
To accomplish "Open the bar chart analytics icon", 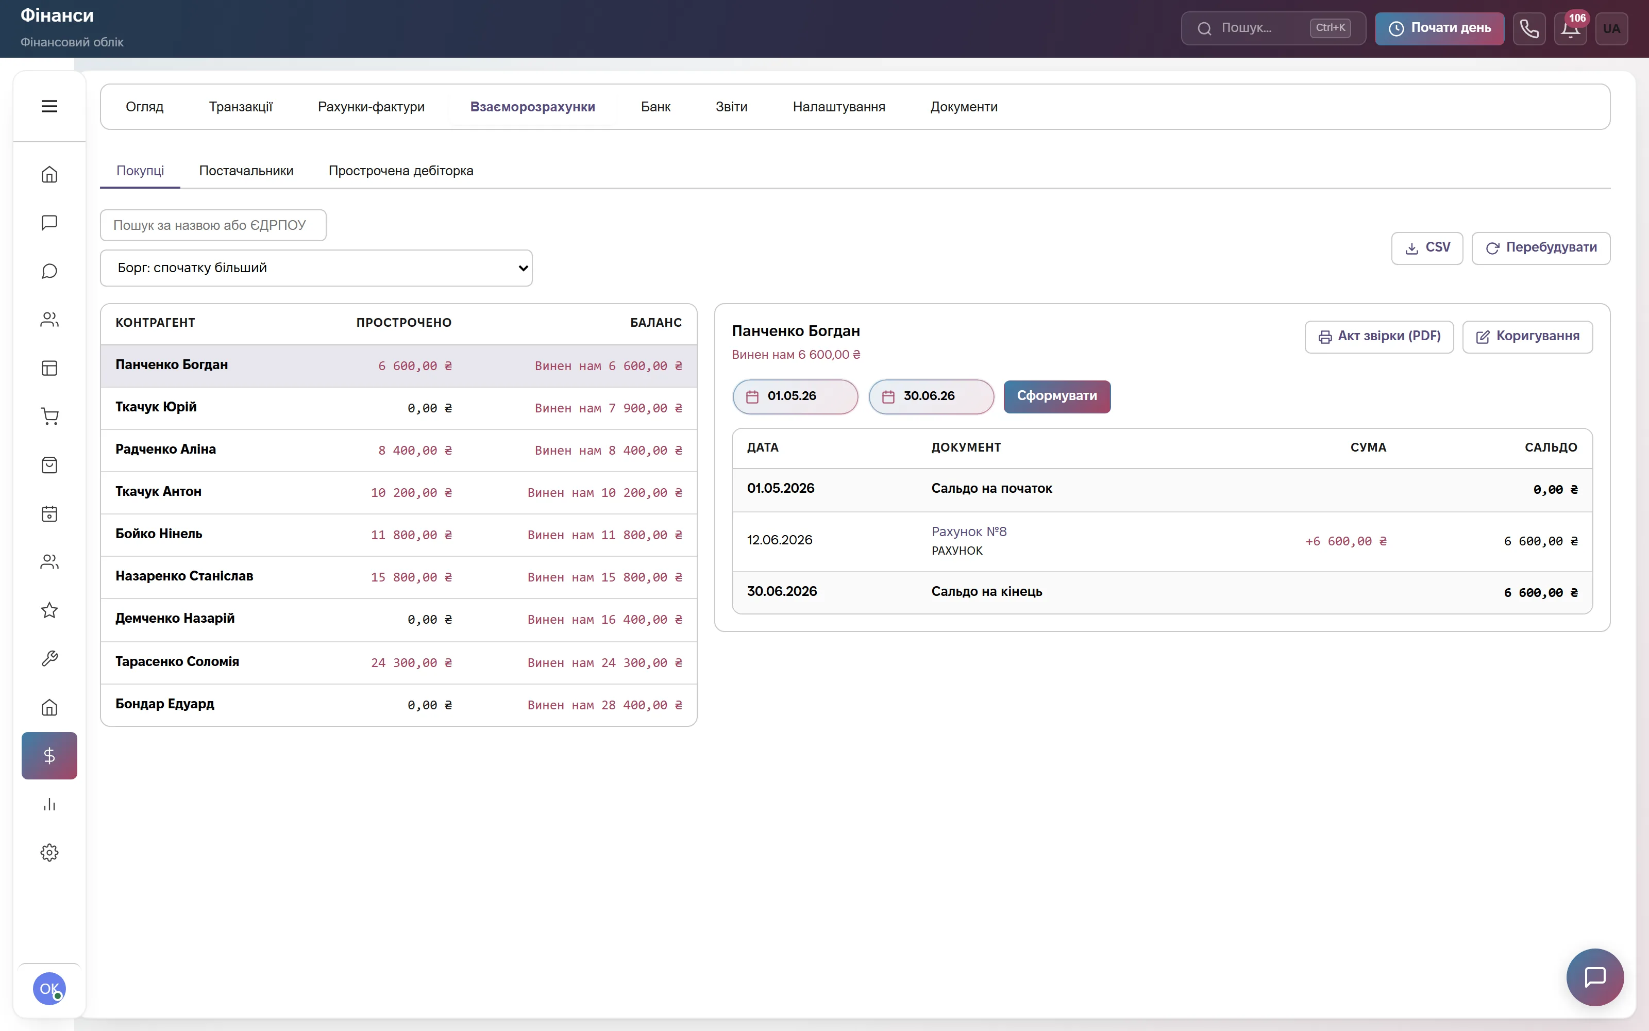I will pyautogui.click(x=49, y=805).
